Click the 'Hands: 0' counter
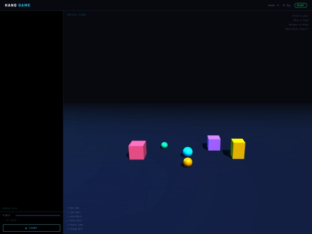This screenshot has width=312, height=234. pos(273,5)
